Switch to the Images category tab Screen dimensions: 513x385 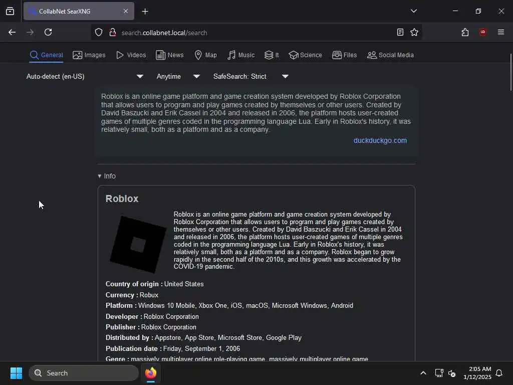pyautogui.click(x=89, y=55)
